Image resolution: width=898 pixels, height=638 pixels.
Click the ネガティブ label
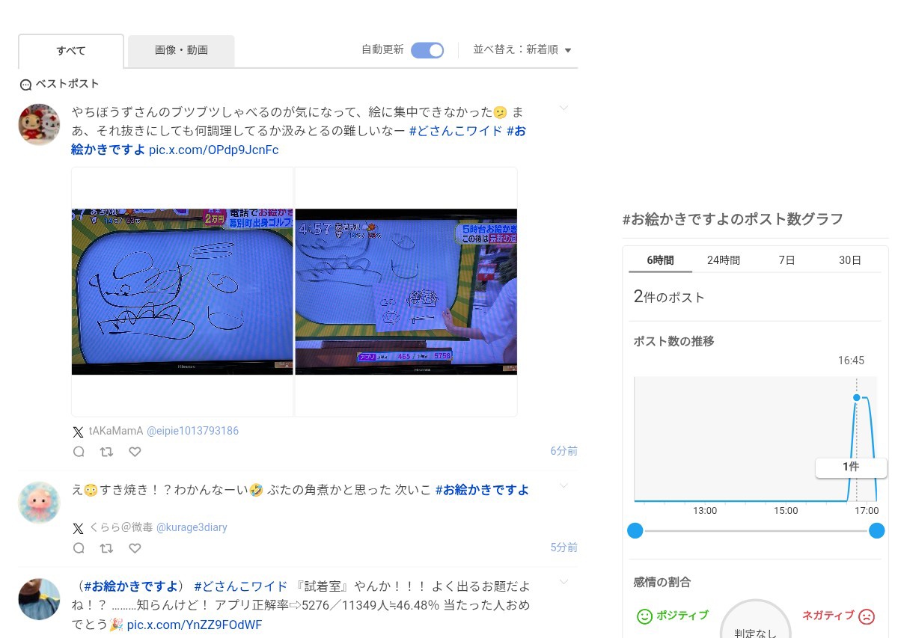(828, 616)
